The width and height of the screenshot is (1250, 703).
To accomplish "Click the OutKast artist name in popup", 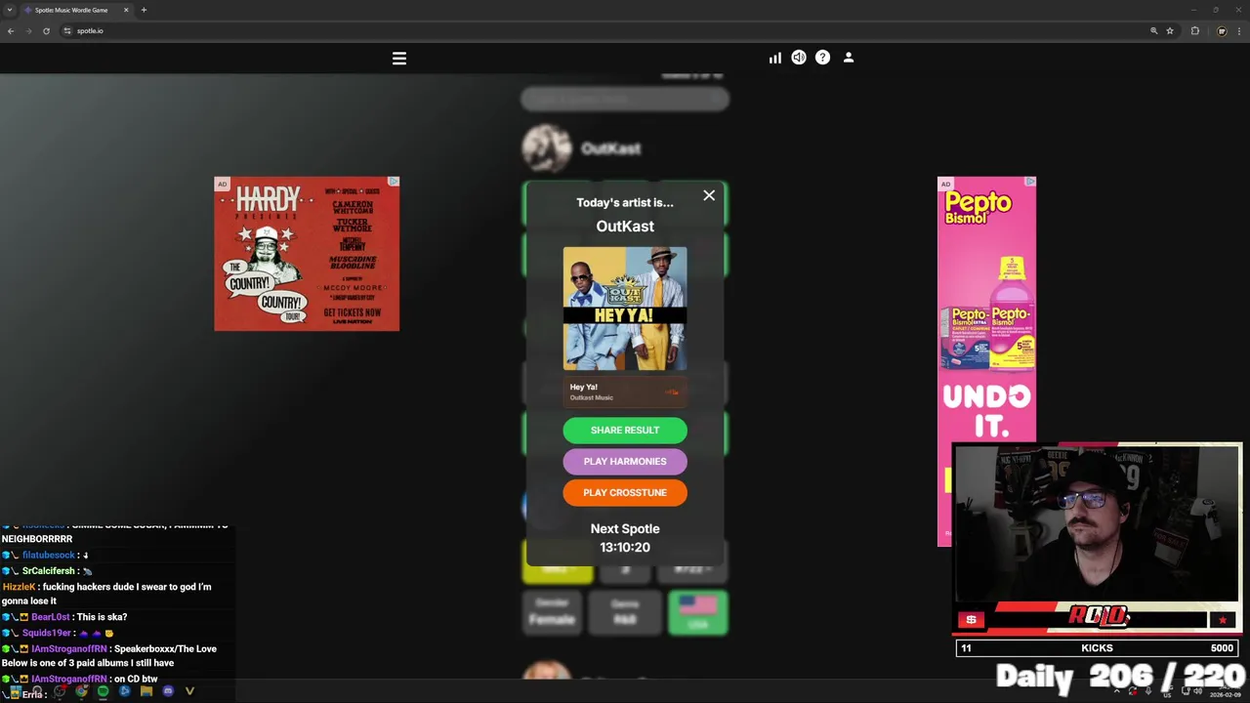I will click(625, 226).
